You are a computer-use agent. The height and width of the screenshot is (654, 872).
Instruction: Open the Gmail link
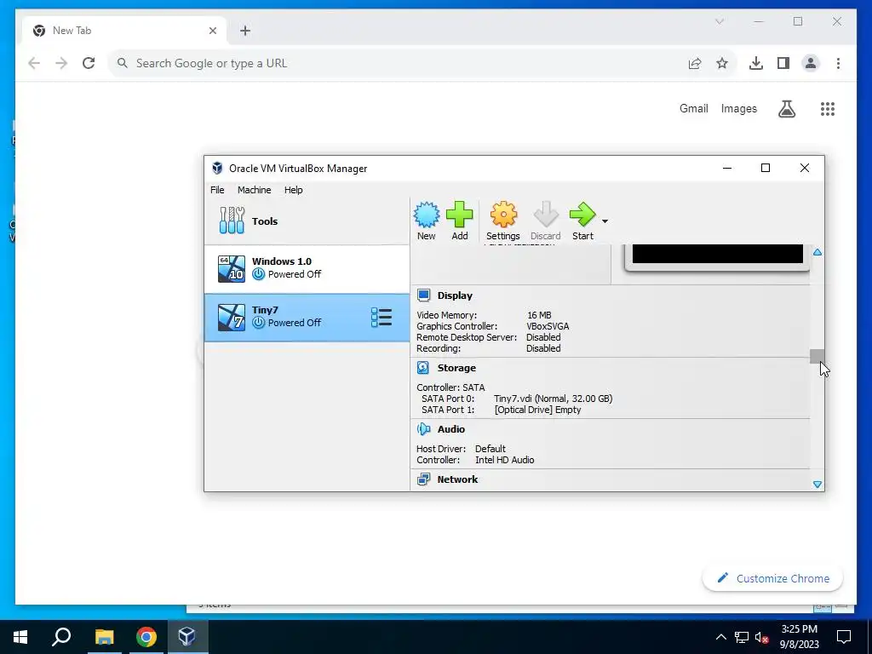[x=693, y=108]
